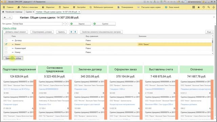The image size is (217, 122).
Task: Open the functions grid icon
Action: point(194,7)
